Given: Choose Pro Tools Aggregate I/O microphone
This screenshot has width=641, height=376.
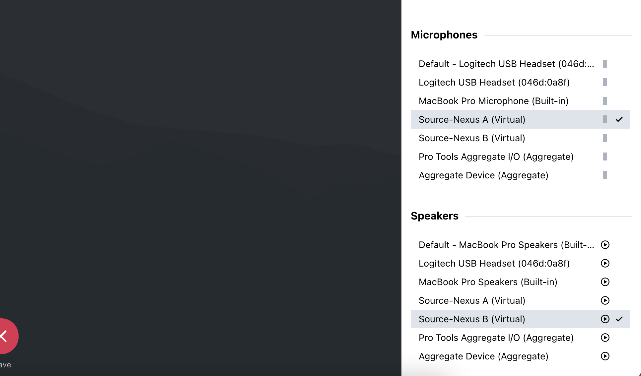Looking at the screenshot, I should click(x=496, y=157).
